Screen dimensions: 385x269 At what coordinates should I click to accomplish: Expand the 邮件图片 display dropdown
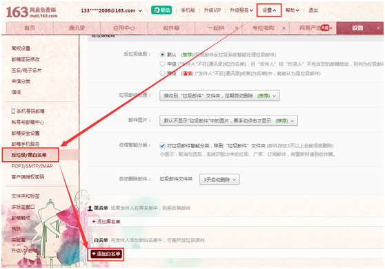228,120
